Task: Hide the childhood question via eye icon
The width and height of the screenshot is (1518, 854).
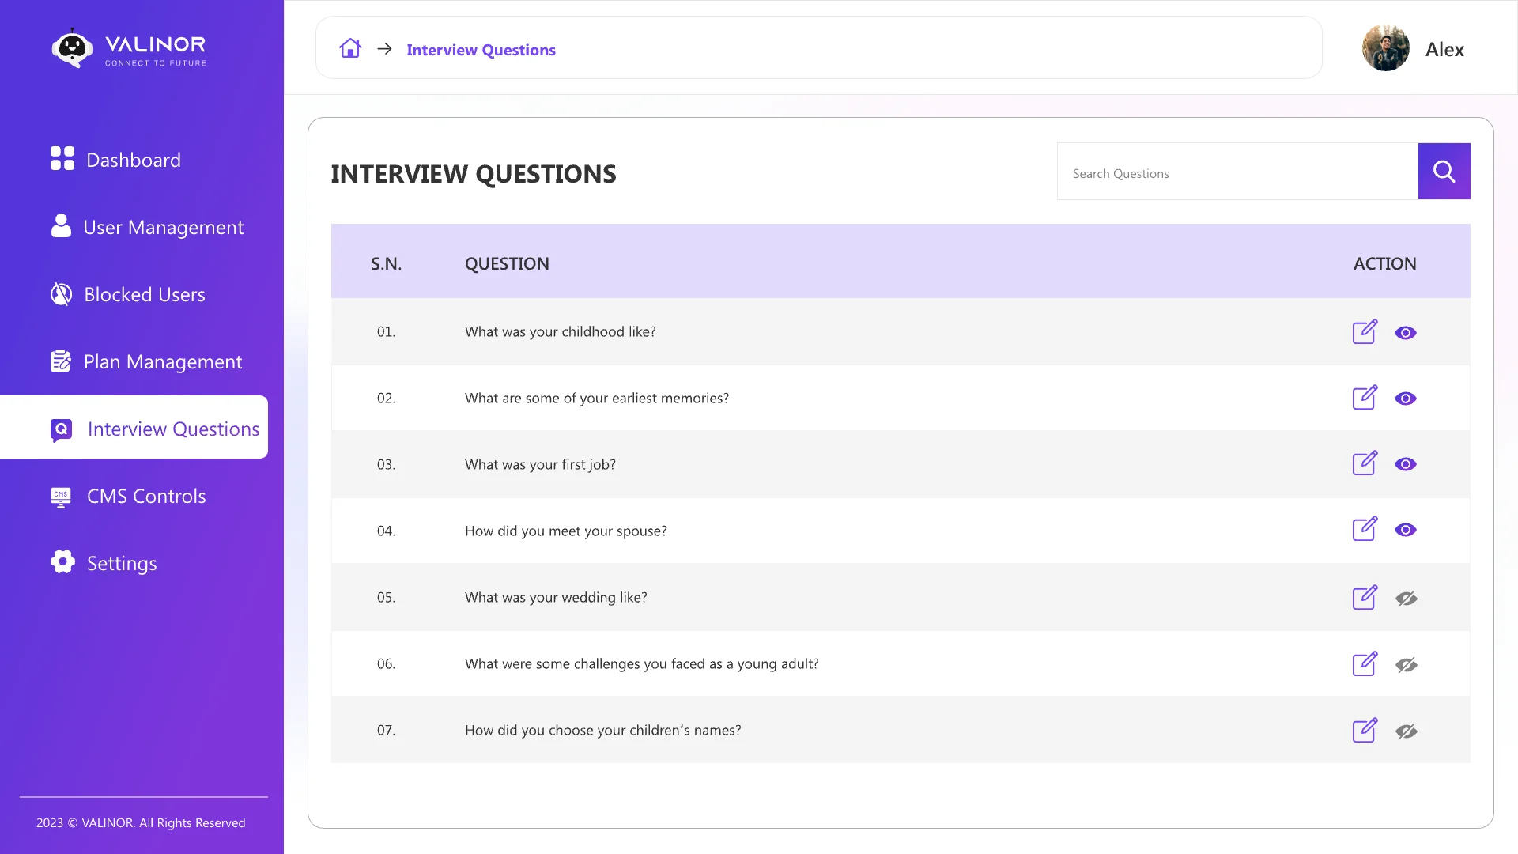Action: click(x=1405, y=333)
